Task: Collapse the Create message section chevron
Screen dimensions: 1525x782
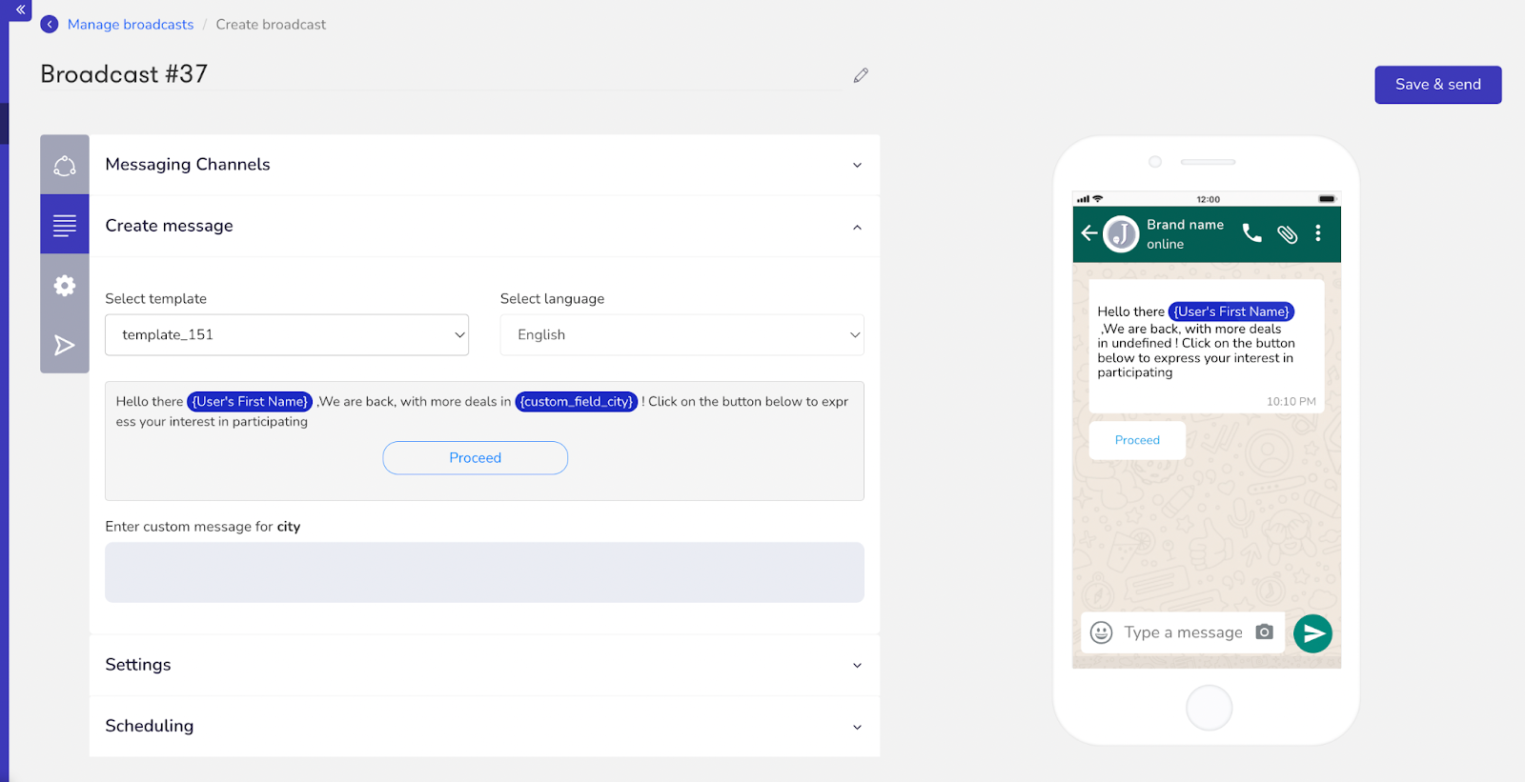Action: [x=857, y=227]
